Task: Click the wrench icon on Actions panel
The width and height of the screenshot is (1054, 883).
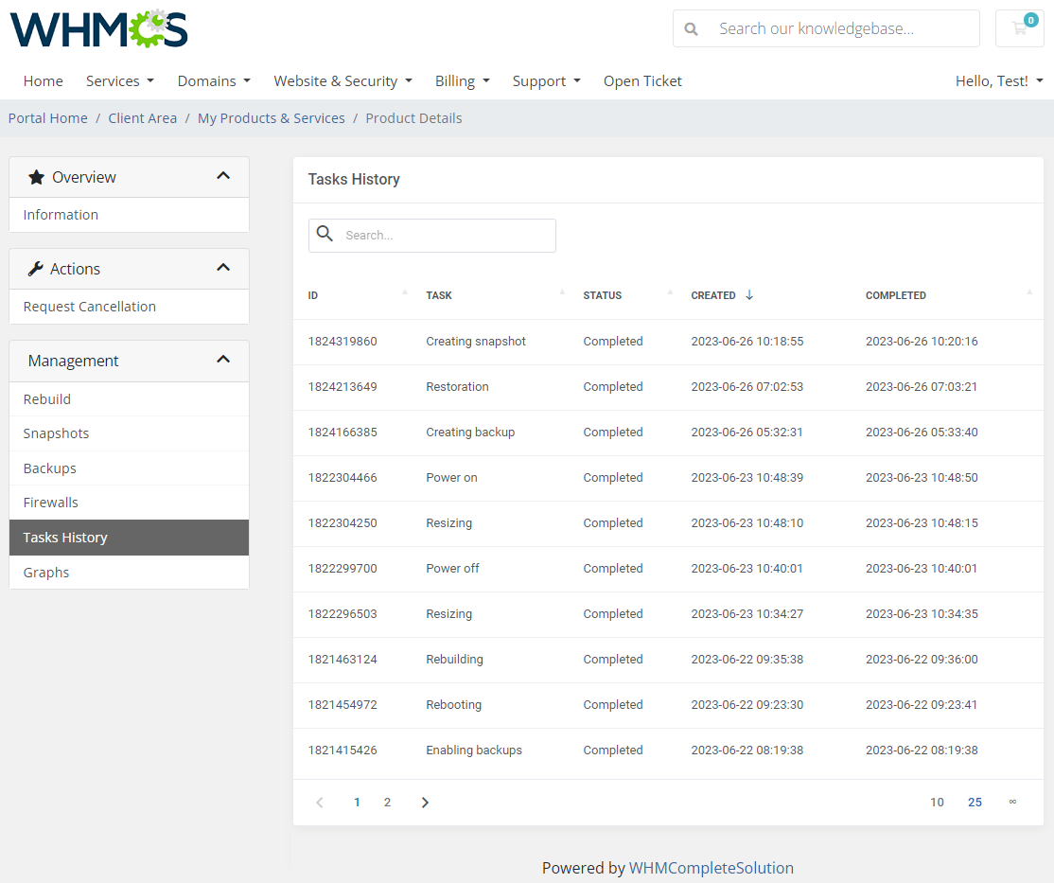Action: (37, 268)
